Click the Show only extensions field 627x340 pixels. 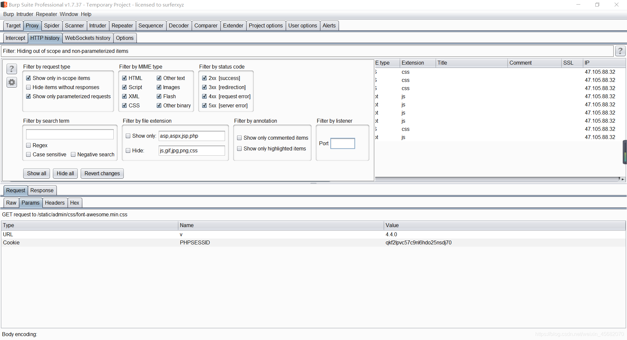pyautogui.click(x=192, y=136)
